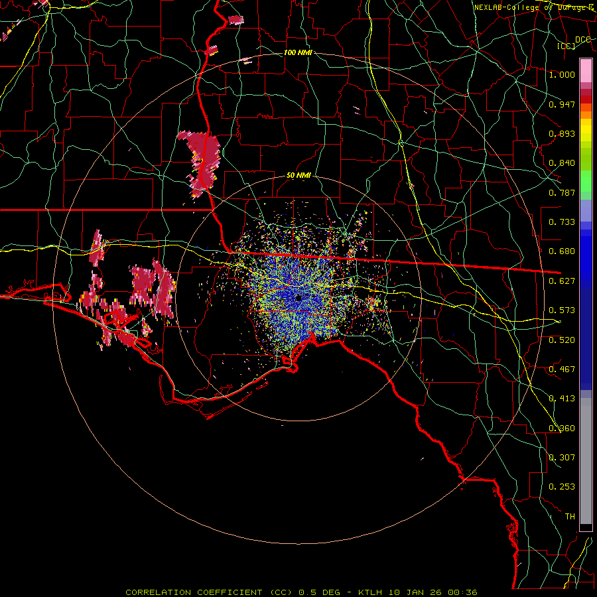This screenshot has height=597, width=597.
Task: Select the 0.573 legend value
Action: point(562,310)
